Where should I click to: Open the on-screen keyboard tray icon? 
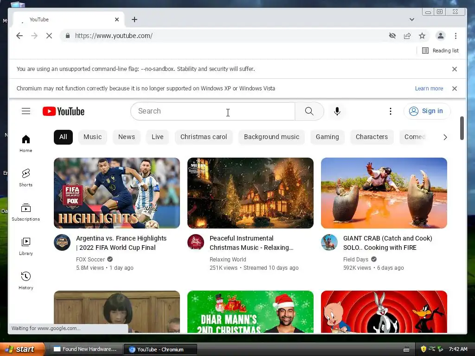pyautogui.click(x=406, y=350)
